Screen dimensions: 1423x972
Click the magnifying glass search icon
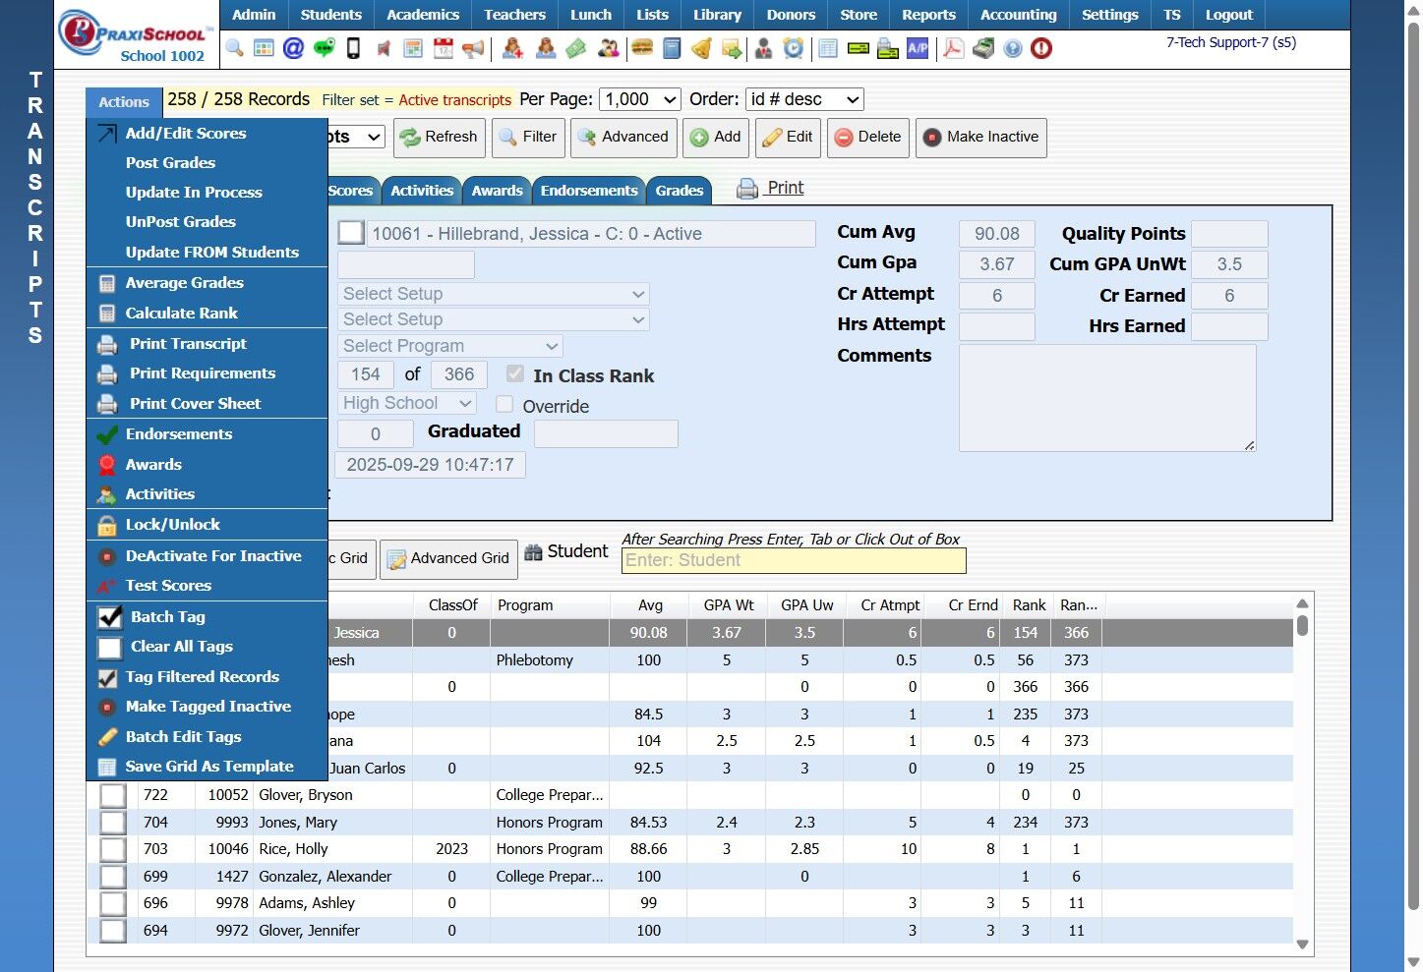(234, 48)
